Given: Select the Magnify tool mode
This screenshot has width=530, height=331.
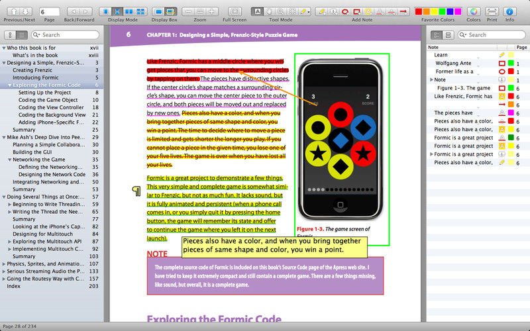Looking at the screenshot, I should (280, 11).
